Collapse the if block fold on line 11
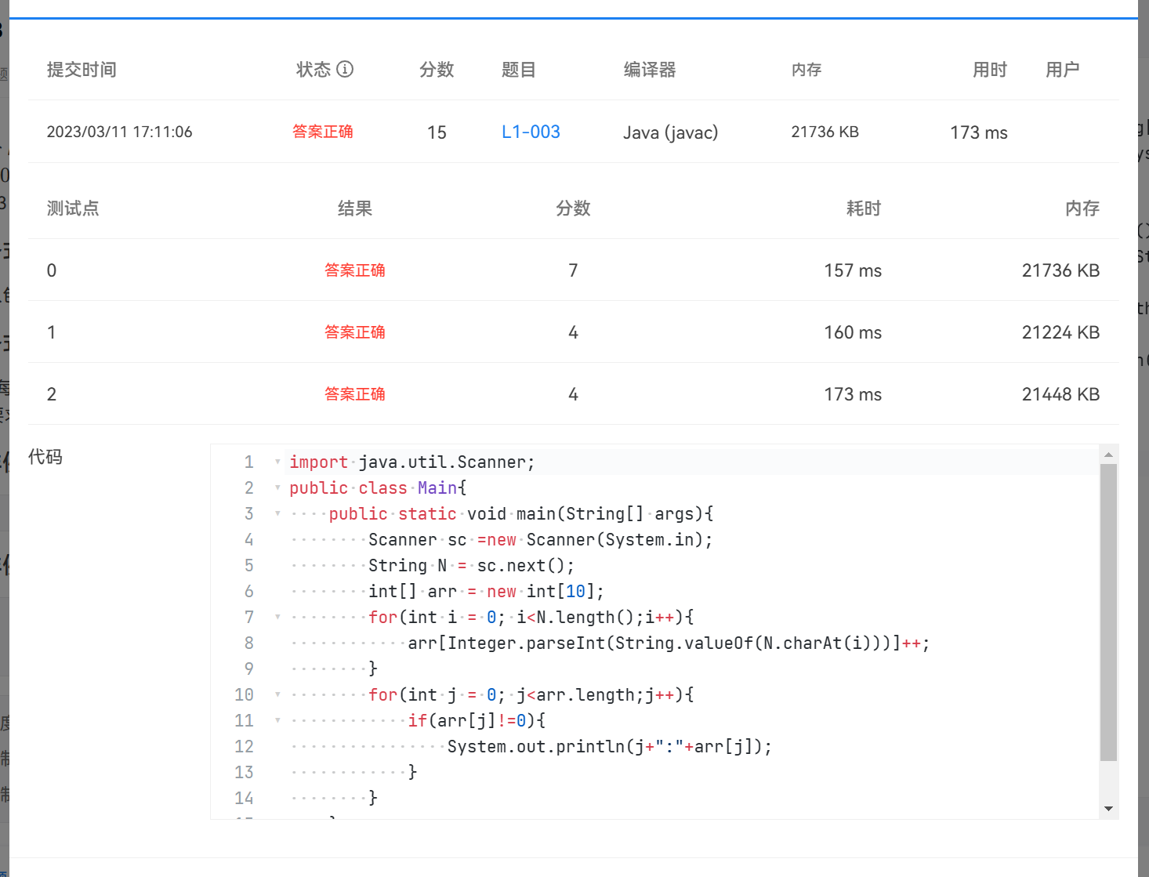Screen dimensions: 1149x877 pos(277,720)
